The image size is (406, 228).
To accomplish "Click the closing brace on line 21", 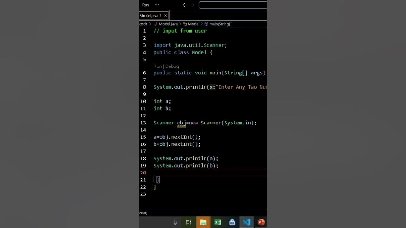I will pos(158,180).
